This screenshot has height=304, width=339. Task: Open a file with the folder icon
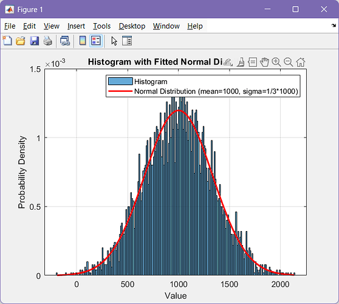click(21, 41)
